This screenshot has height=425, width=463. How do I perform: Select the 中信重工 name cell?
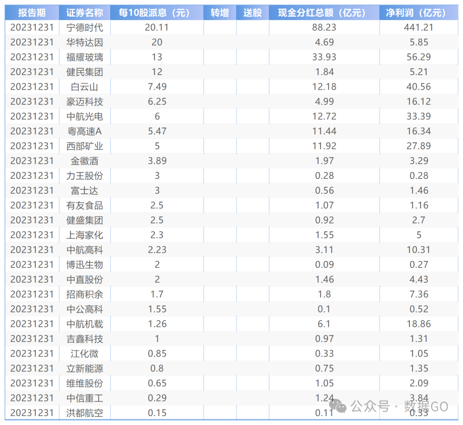coord(85,398)
